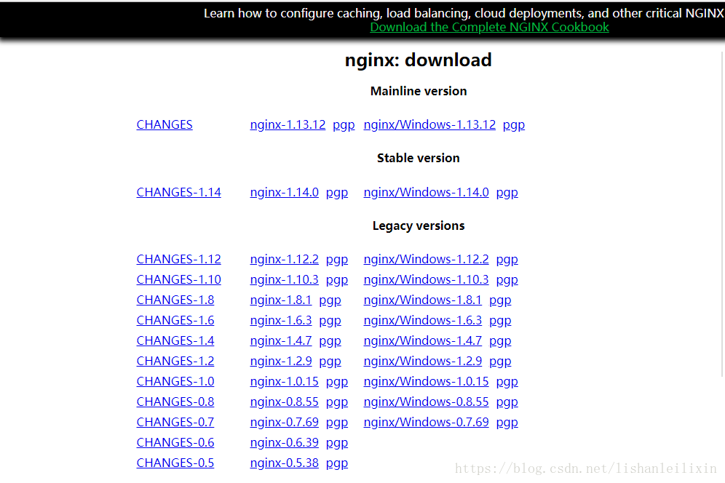The height and width of the screenshot is (483, 725).
Task: Open pgp signature for nginx-1.4.7
Action: coord(330,340)
